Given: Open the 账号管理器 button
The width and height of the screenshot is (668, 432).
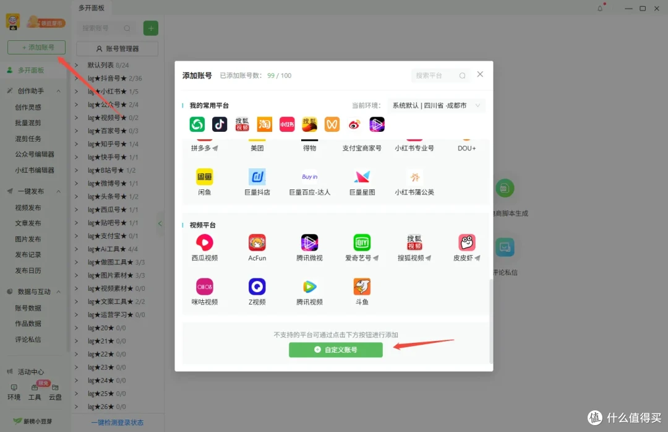Looking at the screenshot, I should click(x=117, y=49).
